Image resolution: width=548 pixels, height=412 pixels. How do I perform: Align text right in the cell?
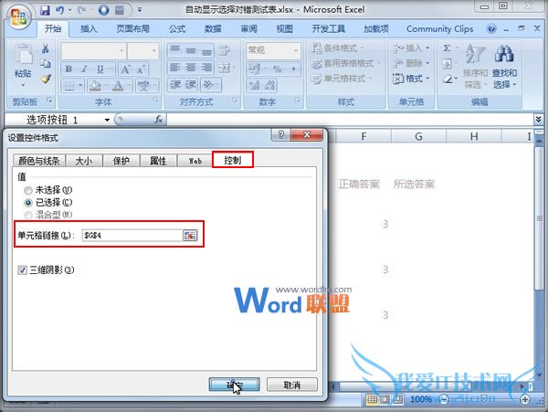[x=206, y=67]
